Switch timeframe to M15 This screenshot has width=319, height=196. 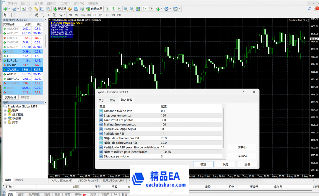83,15
